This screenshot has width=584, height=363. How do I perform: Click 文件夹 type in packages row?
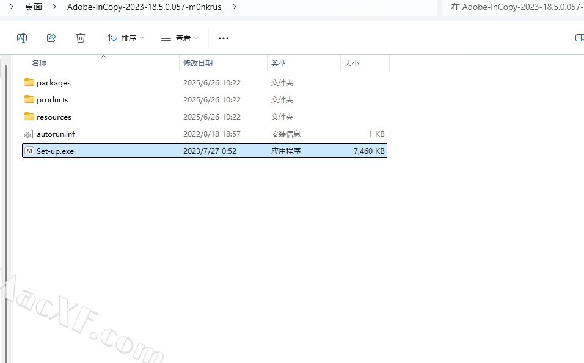click(282, 82)
